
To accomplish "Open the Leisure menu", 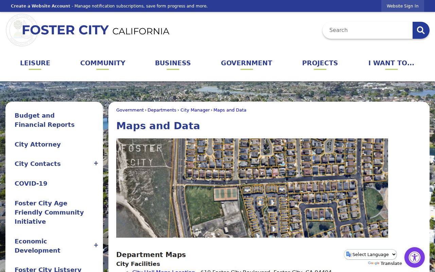I will pyautogui.click(x=35, y=63).
